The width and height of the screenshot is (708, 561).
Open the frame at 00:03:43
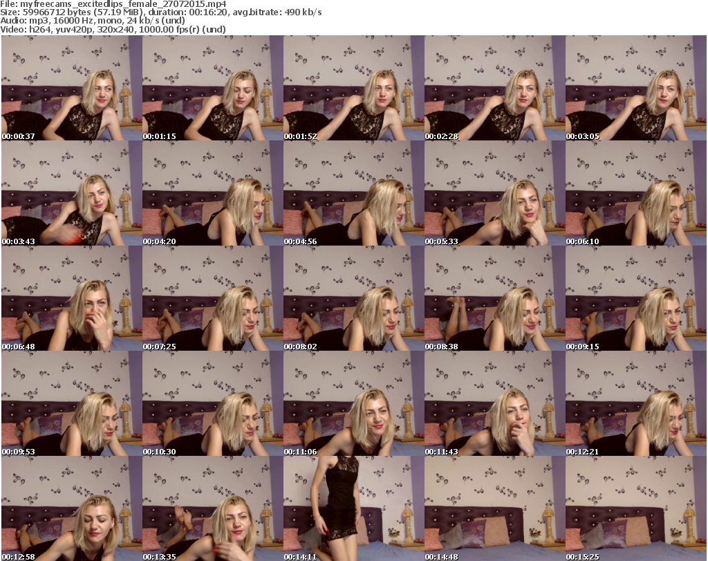[72, 193]
